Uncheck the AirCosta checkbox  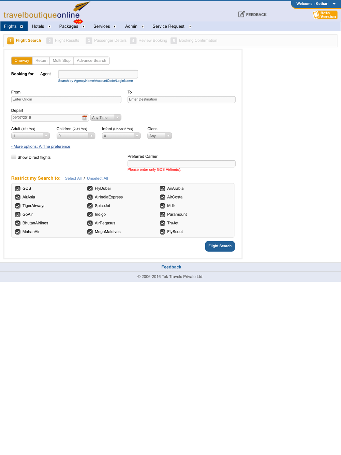click(163, 197)
